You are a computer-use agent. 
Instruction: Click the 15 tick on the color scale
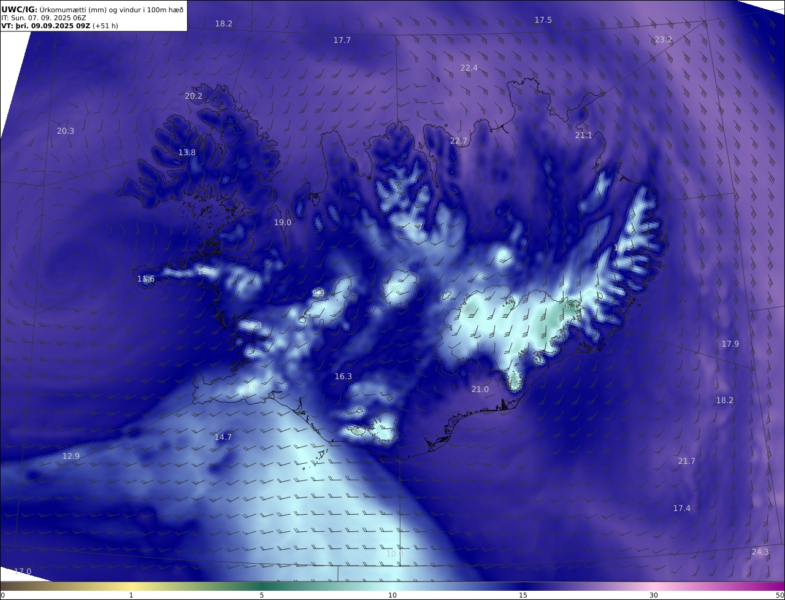point(523,595)
